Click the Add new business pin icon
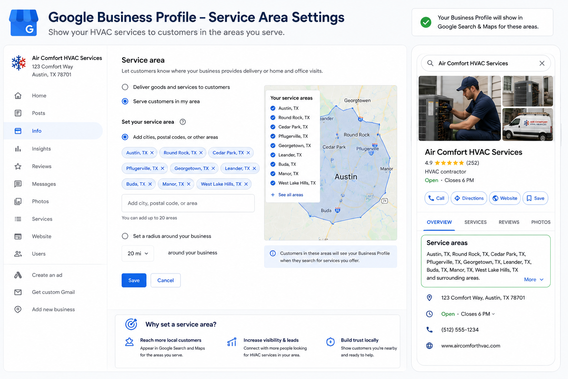The image size is (568, 379). point(18,309)
